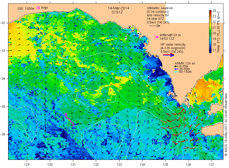
Task: Click the '17' value on colorbar
Action: [214, 50]
